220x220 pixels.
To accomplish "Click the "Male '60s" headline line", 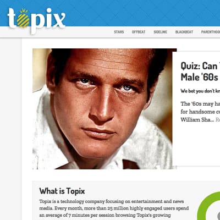I will point(200,77).
